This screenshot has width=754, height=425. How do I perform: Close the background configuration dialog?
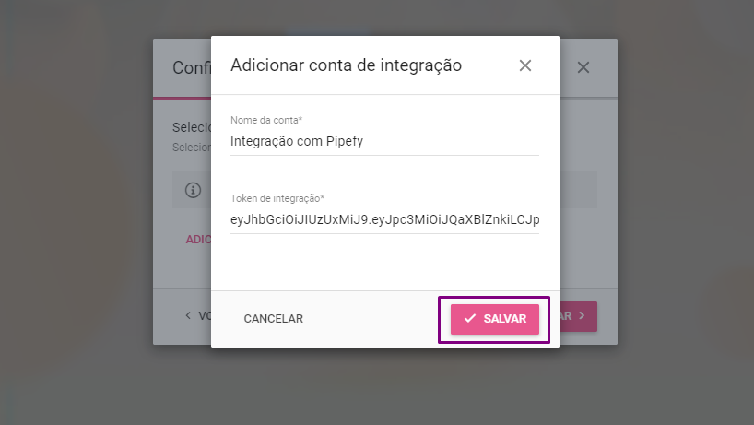coord(583,67)
